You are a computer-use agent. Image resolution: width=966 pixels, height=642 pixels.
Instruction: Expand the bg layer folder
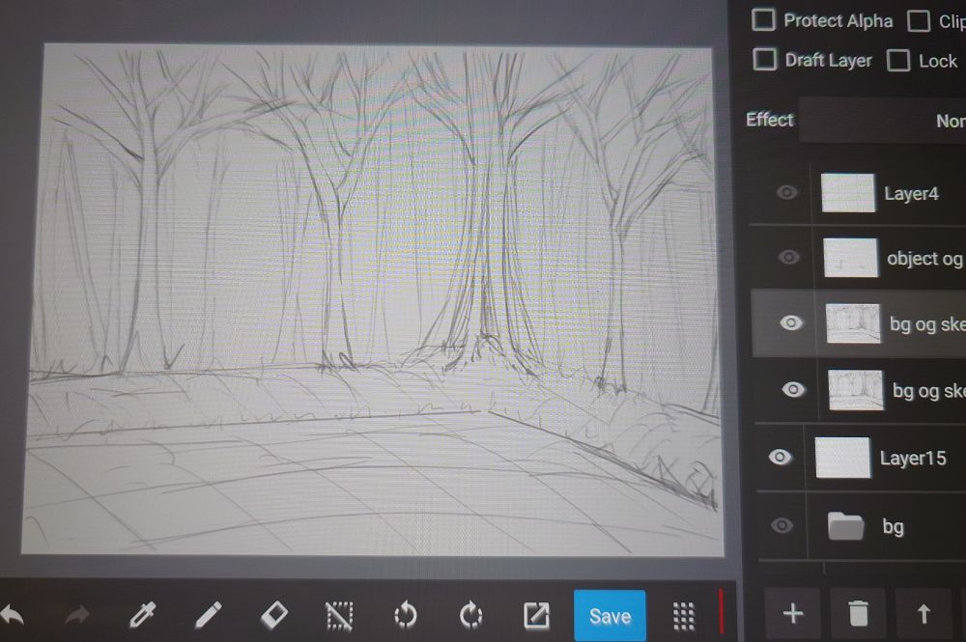tap(849, 525)
